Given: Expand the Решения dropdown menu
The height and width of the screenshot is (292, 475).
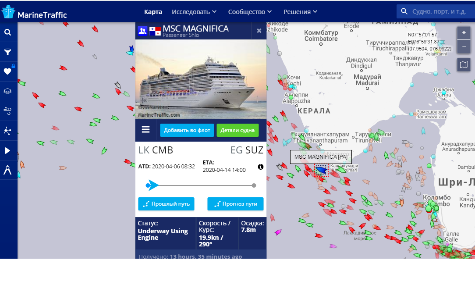Looking at the screenshot, I should pyautogui.click(x=300, y=12).
